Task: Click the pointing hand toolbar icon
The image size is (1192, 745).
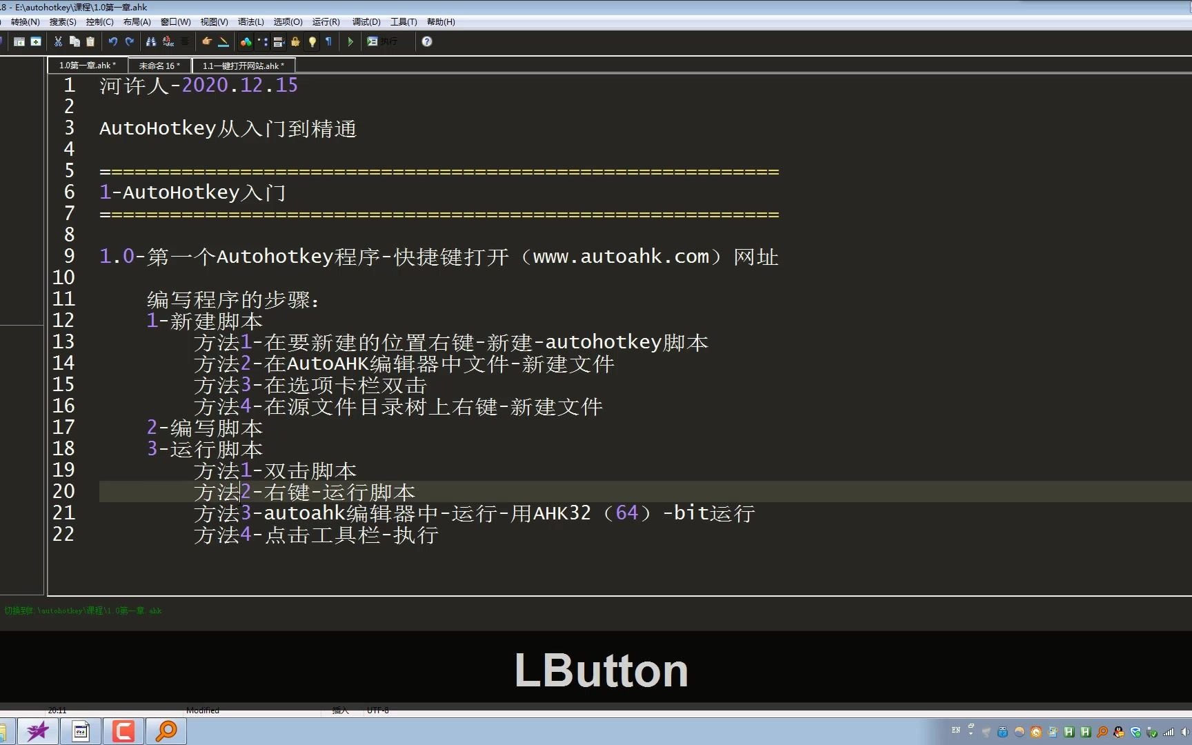Action: [206, 41]
